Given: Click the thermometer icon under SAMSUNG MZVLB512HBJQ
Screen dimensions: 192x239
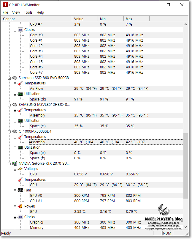Looking at the screenshot, I should click(20, 110).
